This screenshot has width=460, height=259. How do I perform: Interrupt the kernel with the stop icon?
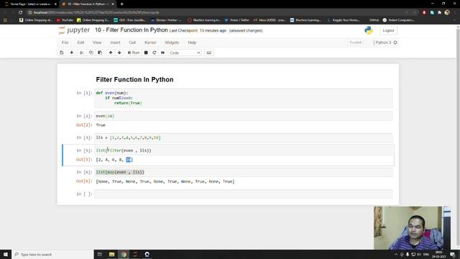pyautogui.click(x=146, y=53)
